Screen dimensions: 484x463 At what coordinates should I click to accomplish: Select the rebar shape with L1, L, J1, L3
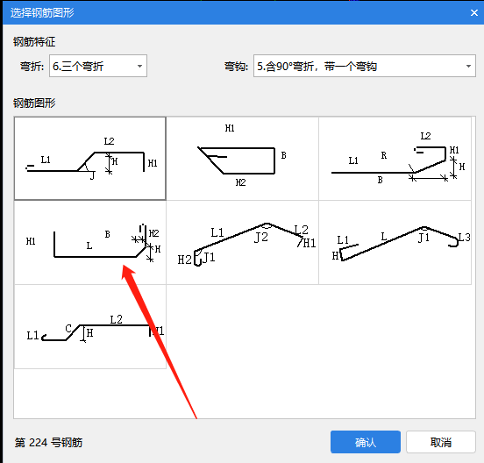tap(395, 243)
